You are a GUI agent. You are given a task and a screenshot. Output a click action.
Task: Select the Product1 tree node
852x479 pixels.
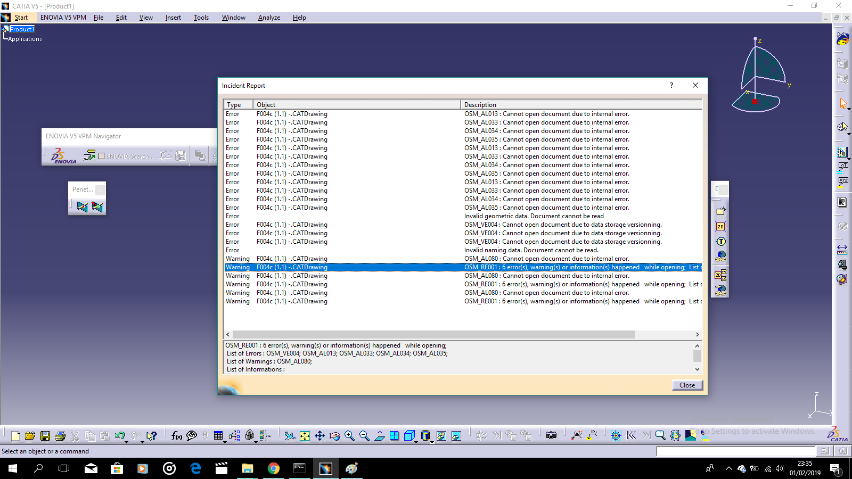click(x=22, y=29)
